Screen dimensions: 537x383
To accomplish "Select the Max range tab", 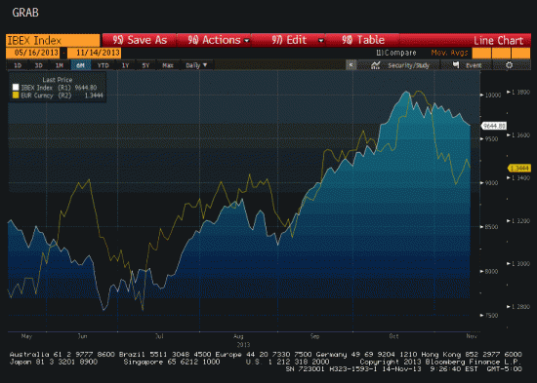I will pyautogui.click(x=168, y=65).
